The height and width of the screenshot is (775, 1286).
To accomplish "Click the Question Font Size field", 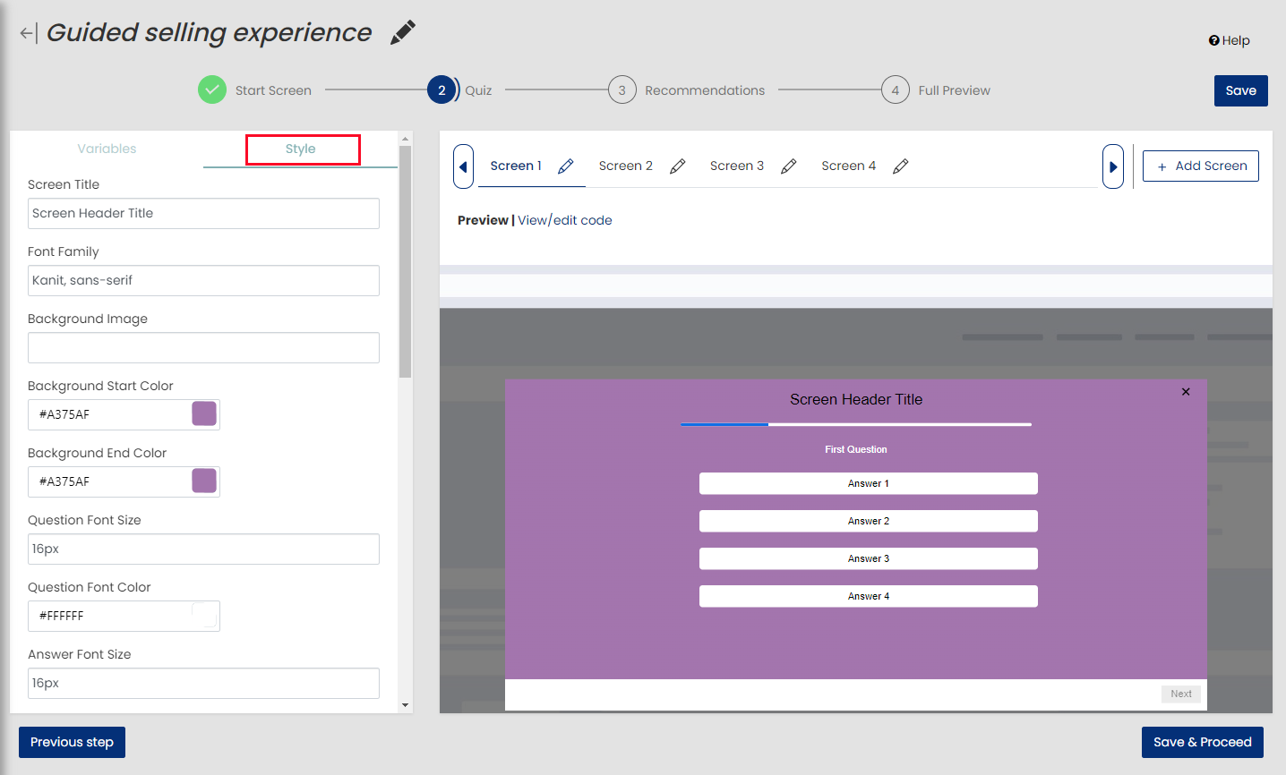I will (203, 549).
